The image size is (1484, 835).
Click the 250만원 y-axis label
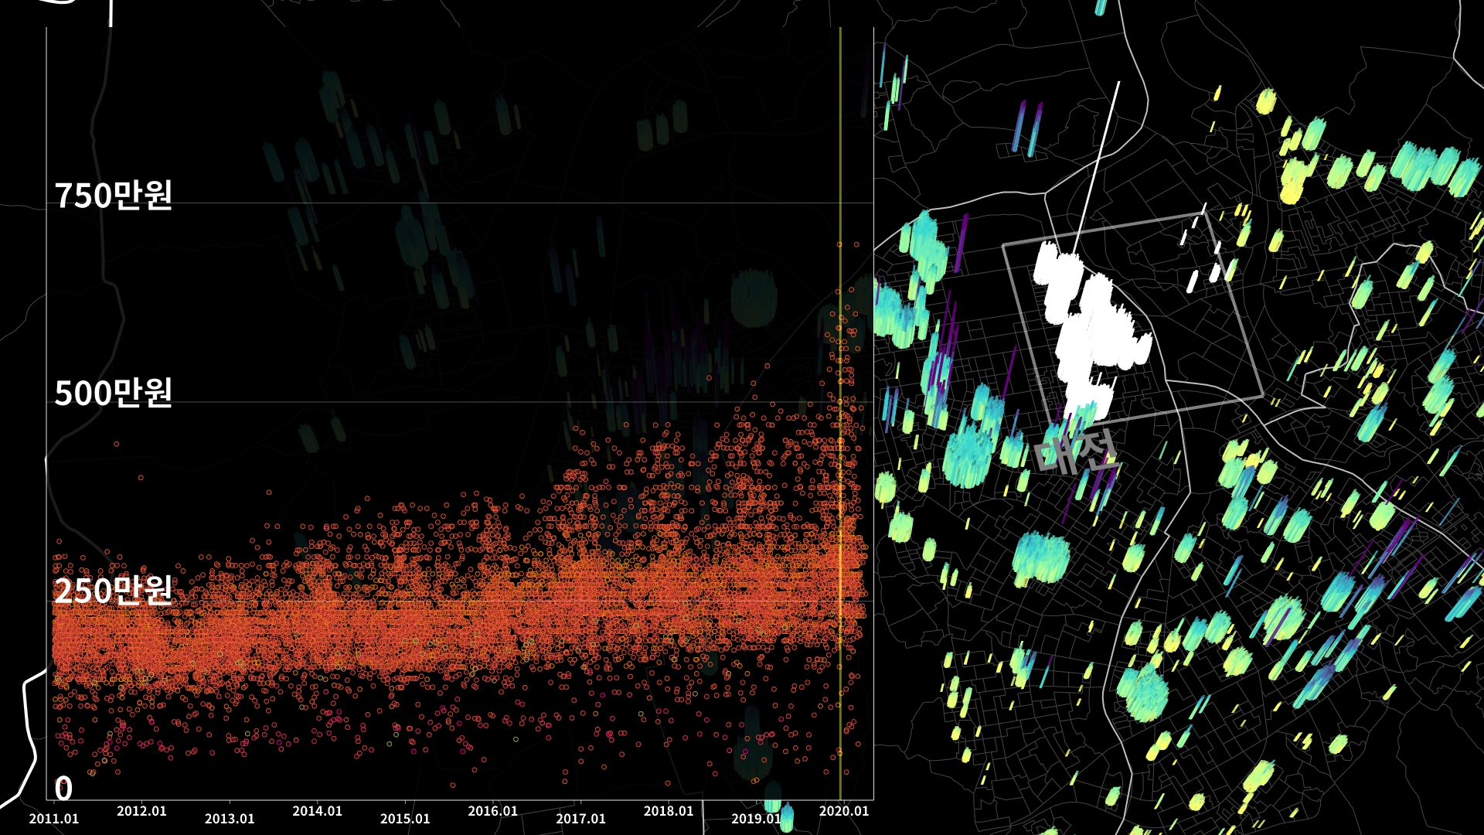click(113, 591)
